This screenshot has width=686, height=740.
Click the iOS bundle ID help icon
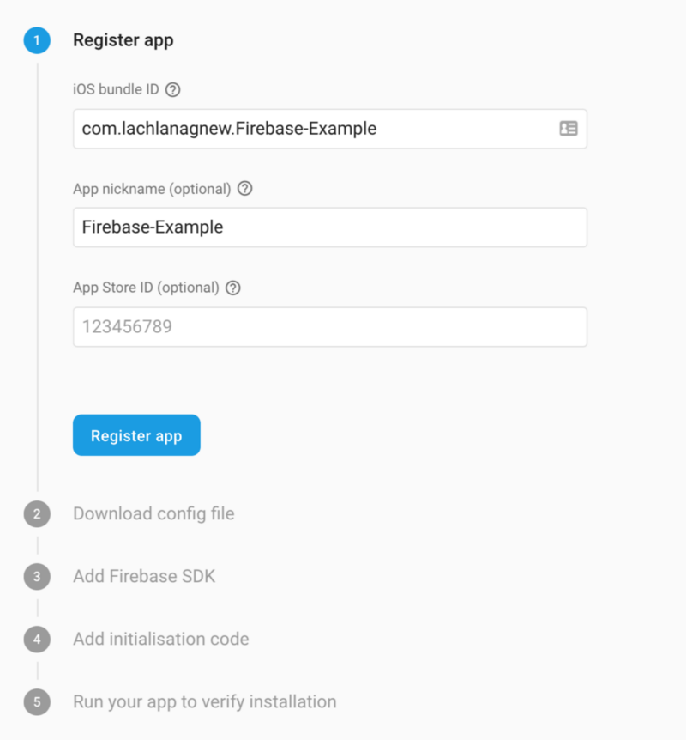click(173, 89)
